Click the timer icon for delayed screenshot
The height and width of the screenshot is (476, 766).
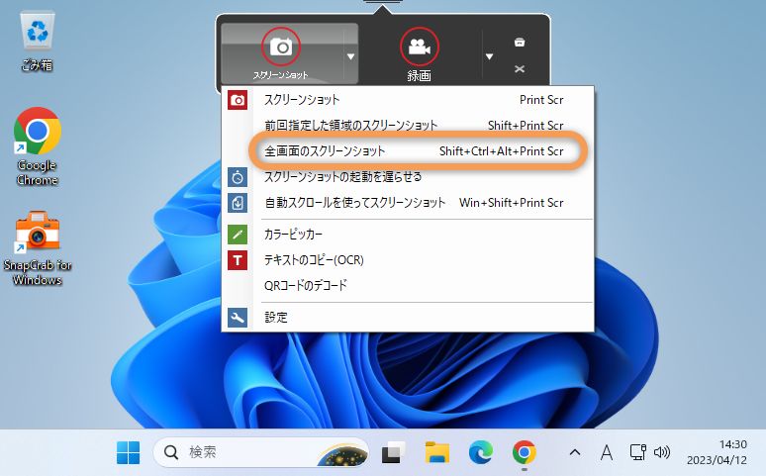[x=238, y=177]
